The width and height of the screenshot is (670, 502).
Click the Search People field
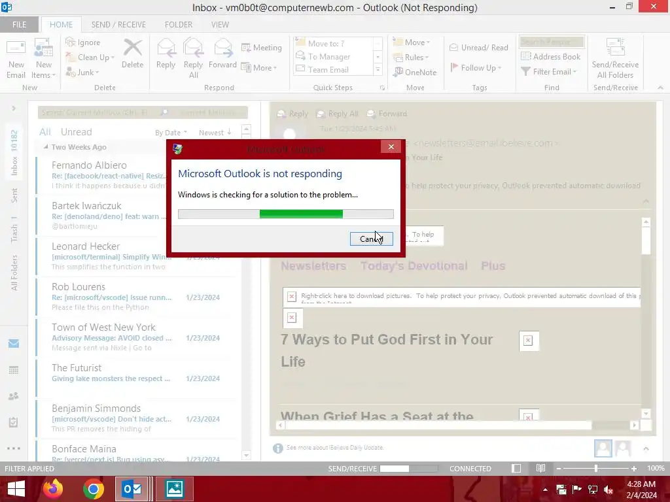pyautogui.click(x=551, y=41)
